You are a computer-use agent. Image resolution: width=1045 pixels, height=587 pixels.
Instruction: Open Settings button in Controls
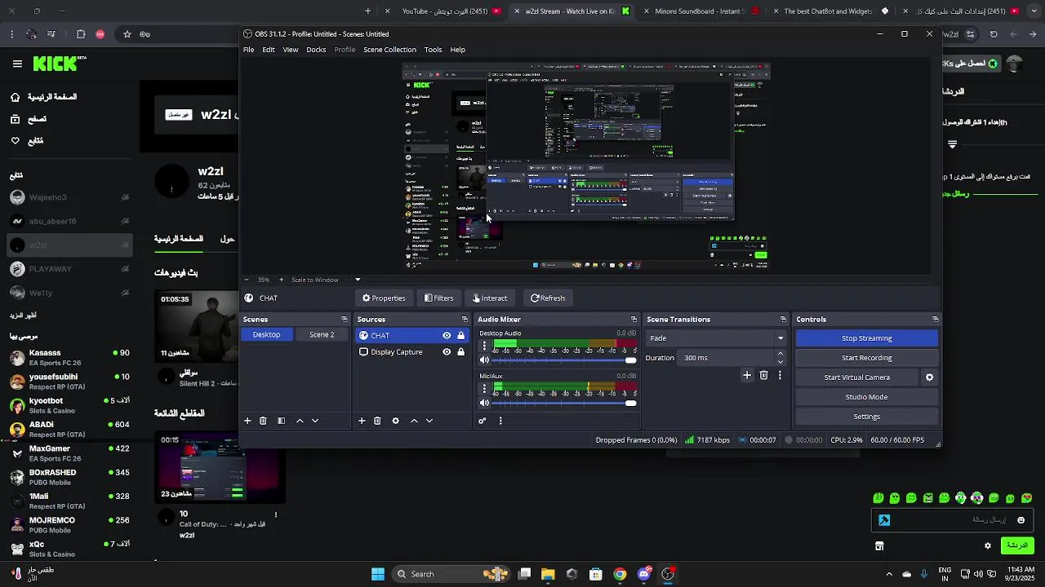click(x=867, y=417)
